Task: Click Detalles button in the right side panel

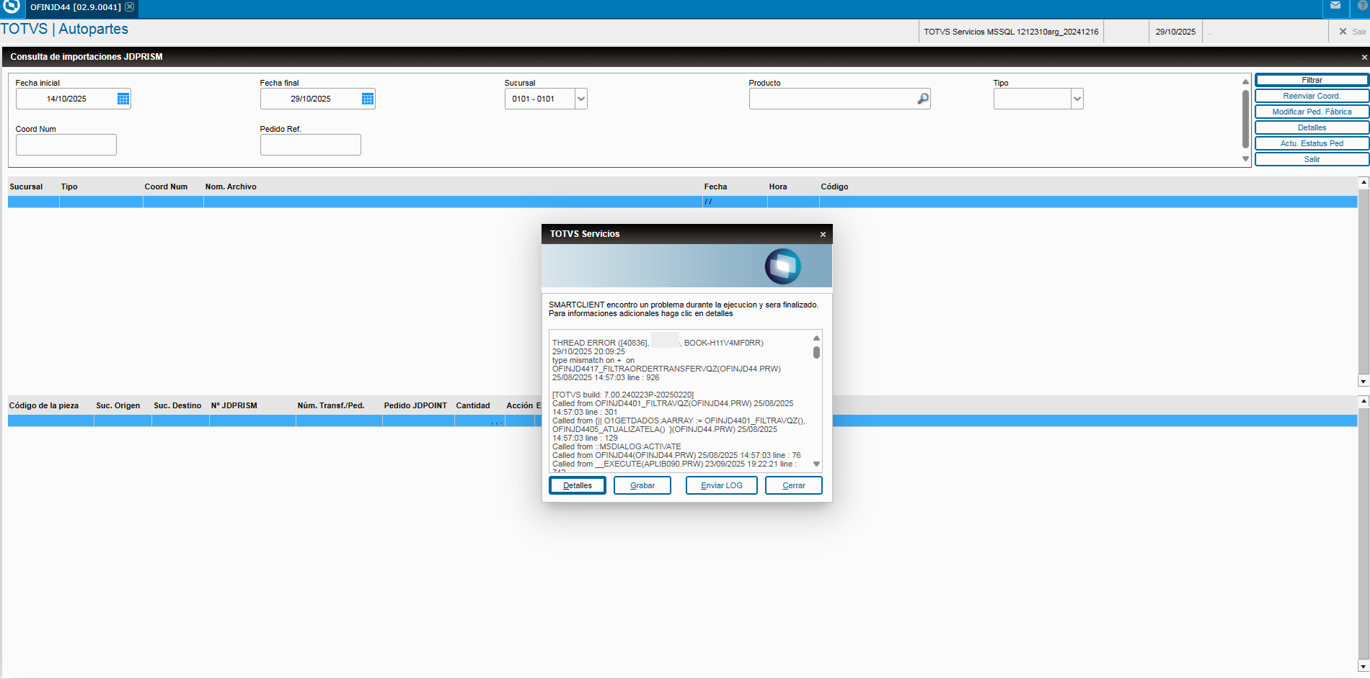Action: pyautogui.click(x=1312, y=127)
